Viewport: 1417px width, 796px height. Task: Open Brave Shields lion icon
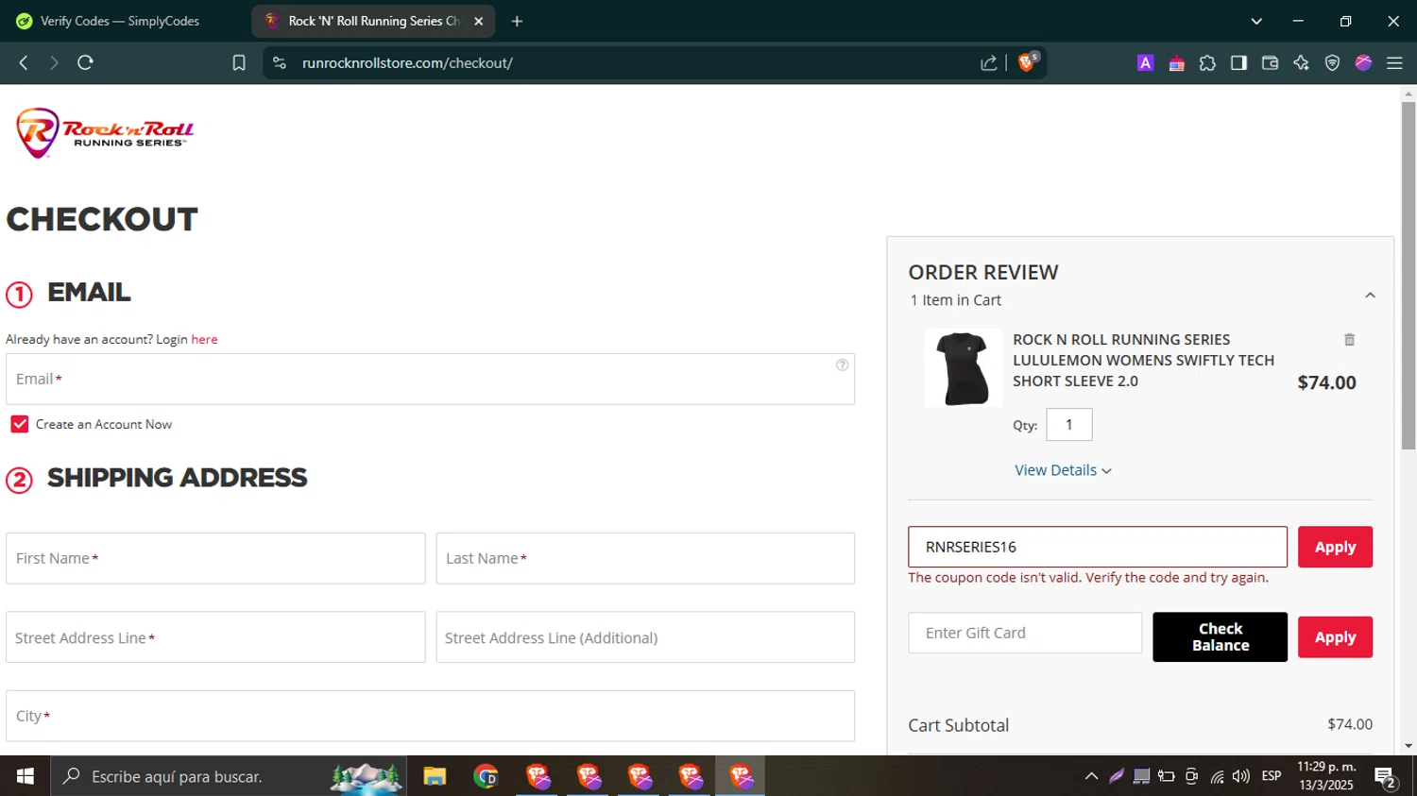1028,62
